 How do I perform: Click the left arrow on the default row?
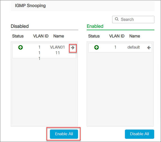pyautogui.click(x=149, y=48)
